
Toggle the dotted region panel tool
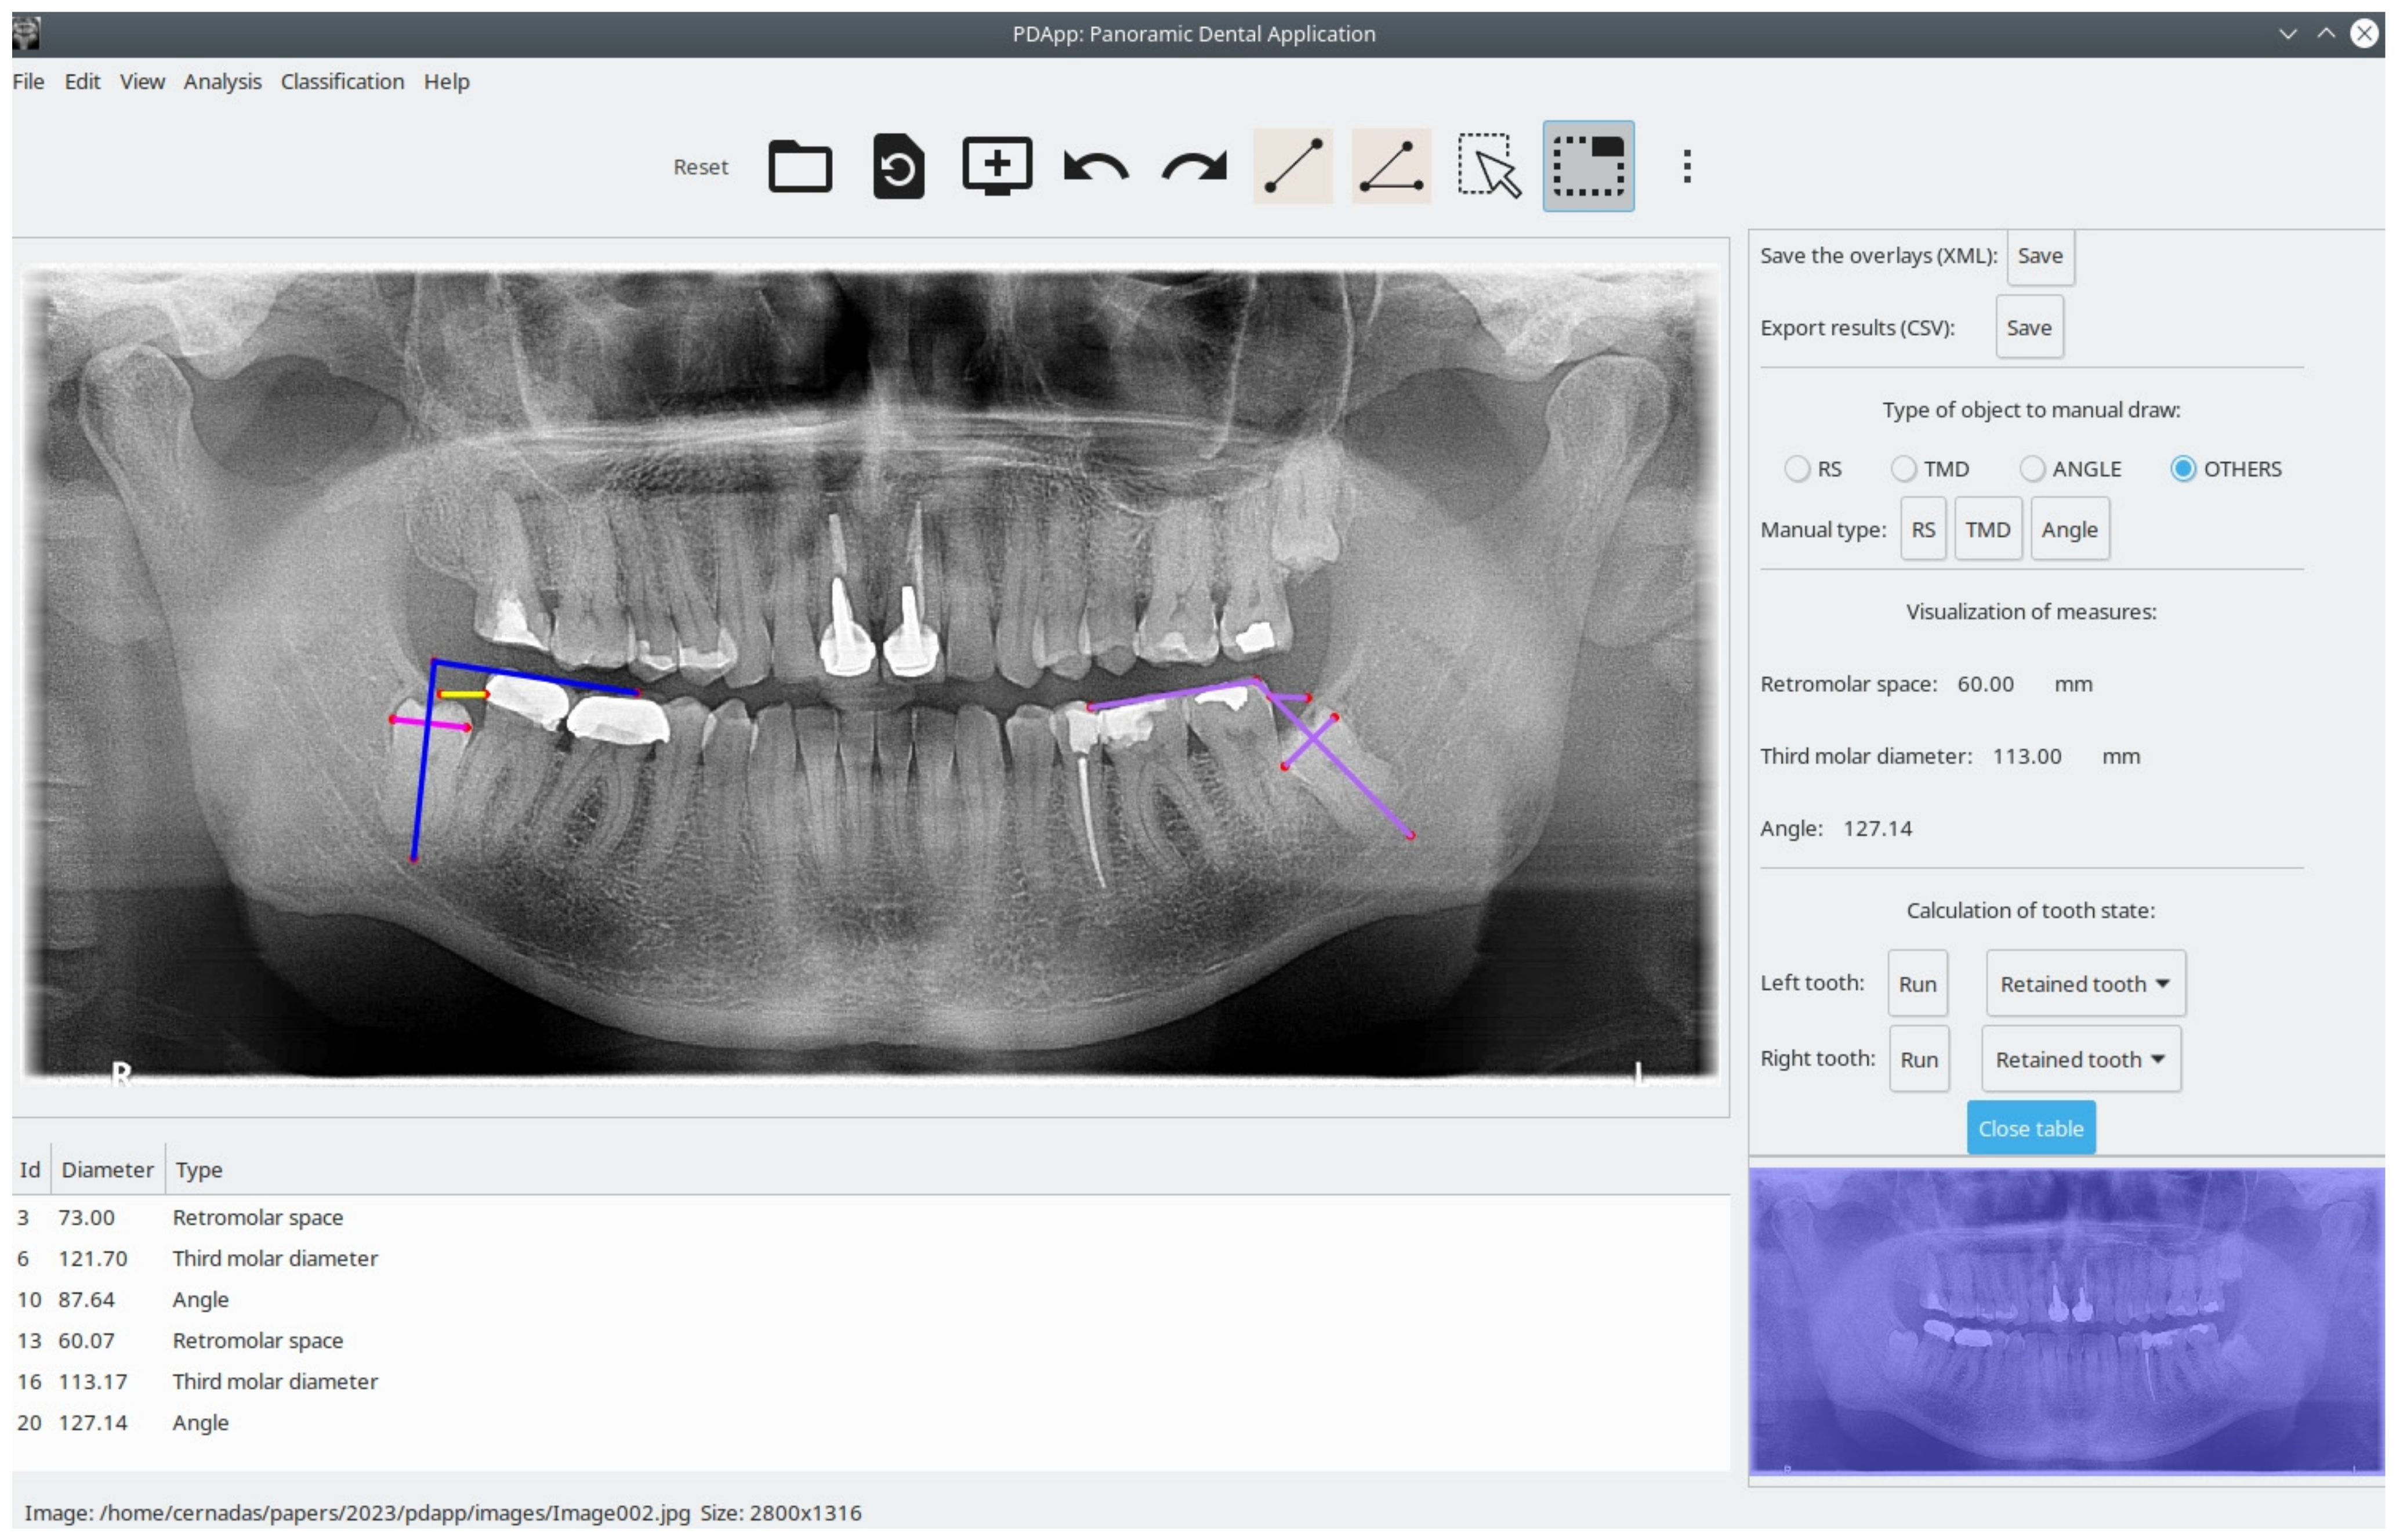click(1588, 166)
